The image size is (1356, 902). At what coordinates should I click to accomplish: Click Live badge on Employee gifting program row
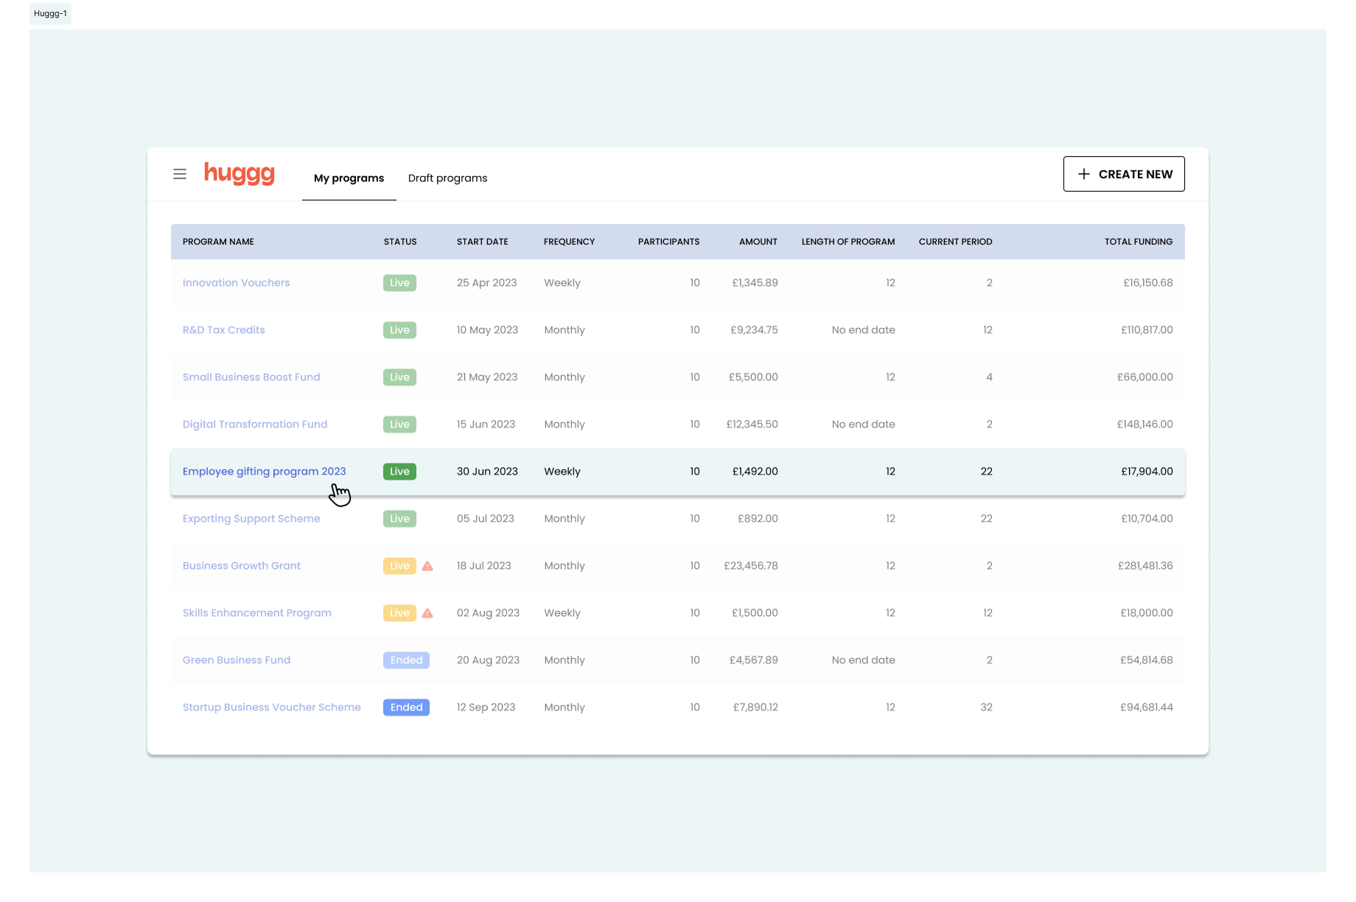tap(399, 472)
